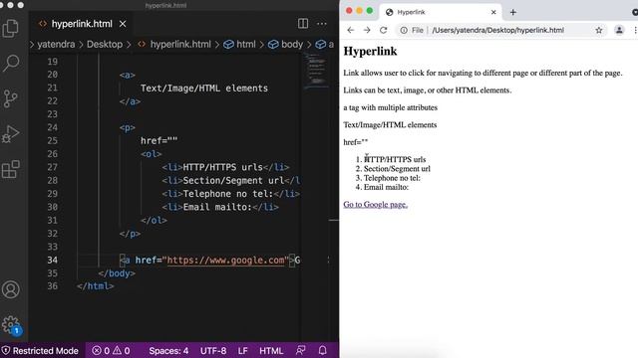Open a new Chrome tab
This screenshot has width=638, height=358.
[x=513, y=12]
